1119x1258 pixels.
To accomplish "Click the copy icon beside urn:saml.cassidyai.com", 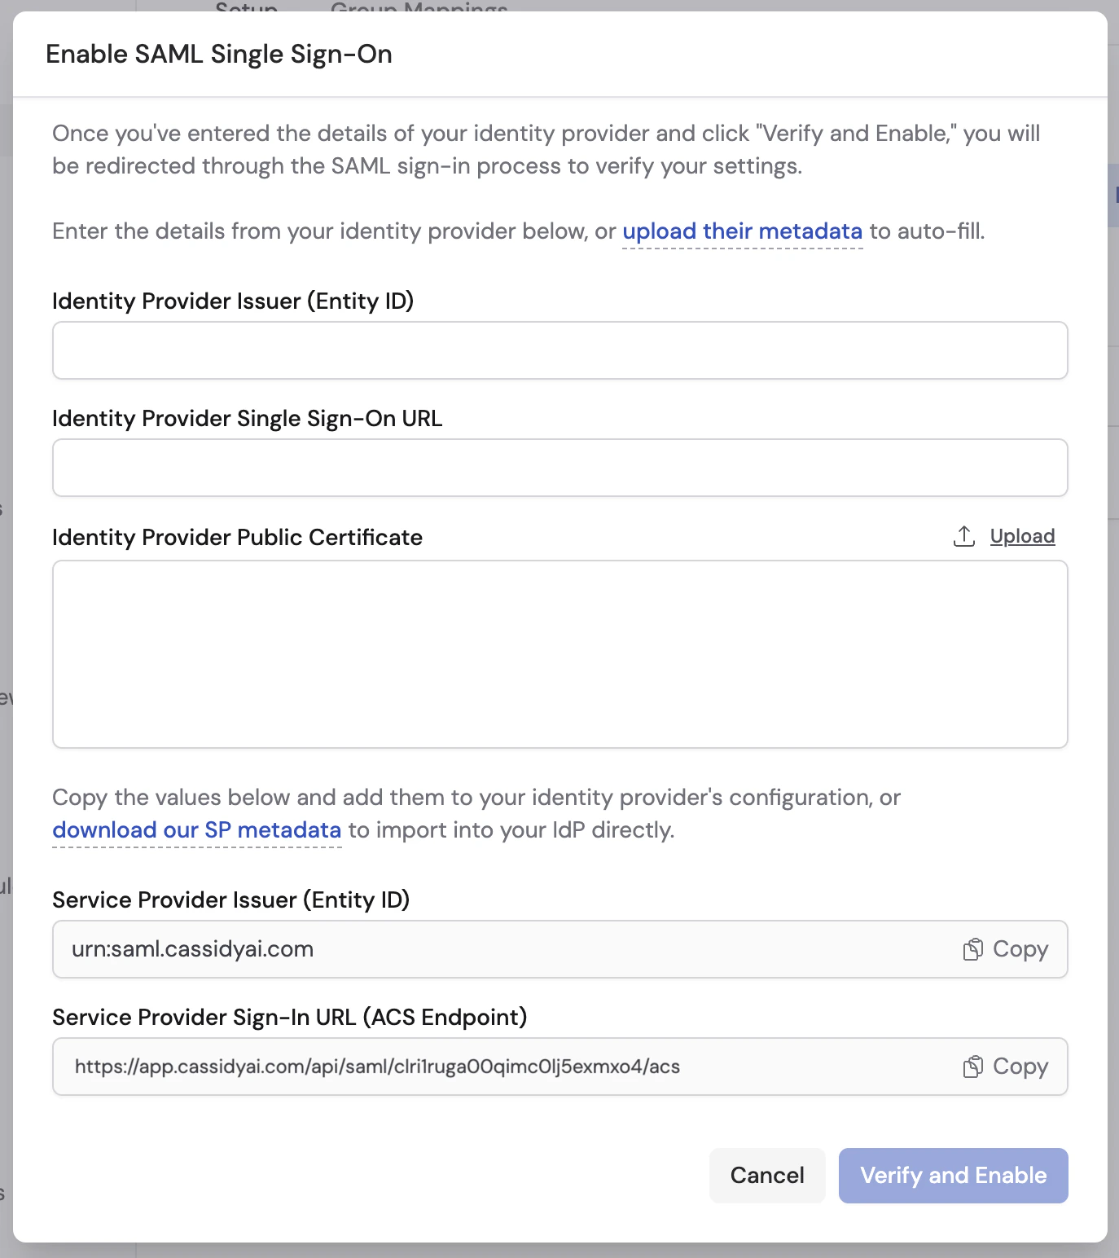I will point(974,948).
